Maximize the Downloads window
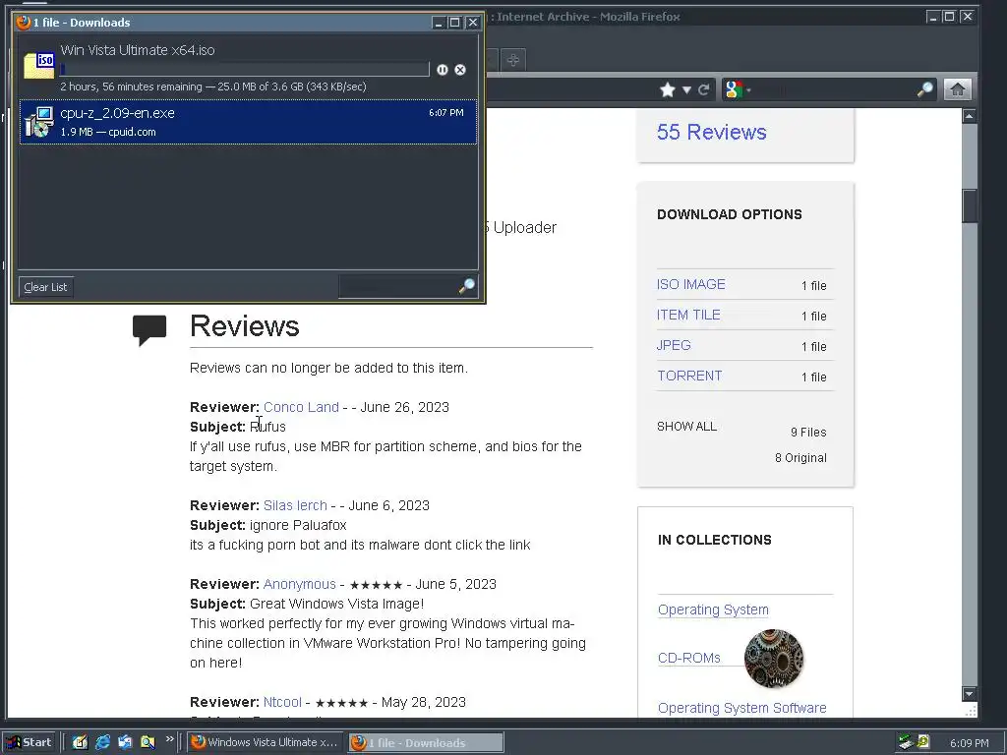This screenshot has height=755, width=1007. click(454, 23)
